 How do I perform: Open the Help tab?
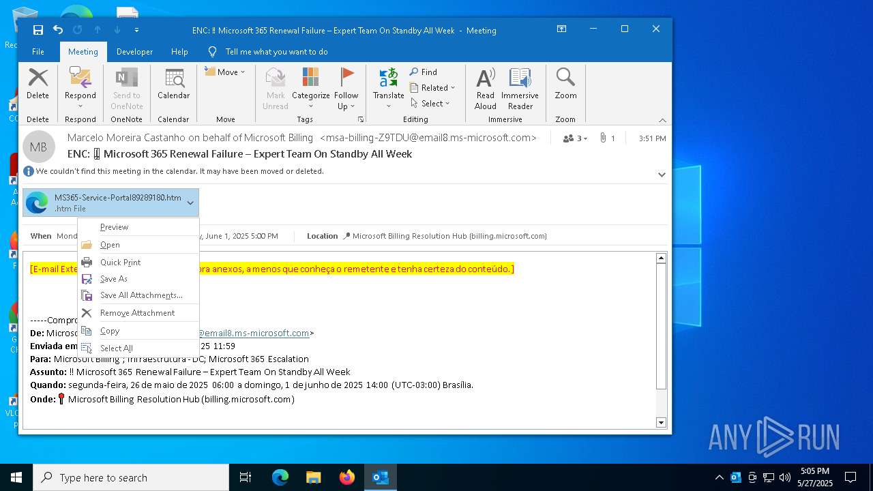pyautogui.click(x=179, y=52)
